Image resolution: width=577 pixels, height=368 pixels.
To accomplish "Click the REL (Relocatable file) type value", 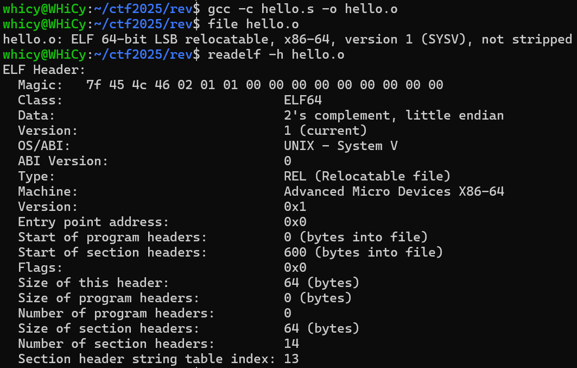I will pos(367,176).
